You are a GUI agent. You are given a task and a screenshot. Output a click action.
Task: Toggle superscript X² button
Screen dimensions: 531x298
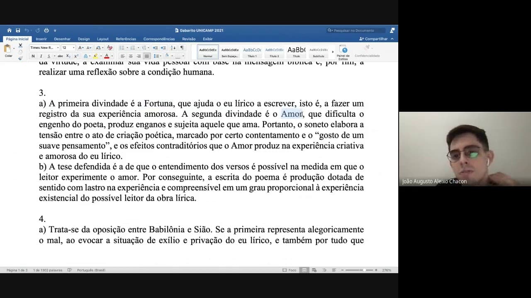pos(76,56)
